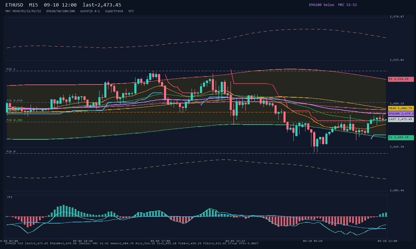Image resolution: width=416 pixels, height=249 pixels.
Task: Click the '09-09 17:00' time label
Action: coord(160,241)
